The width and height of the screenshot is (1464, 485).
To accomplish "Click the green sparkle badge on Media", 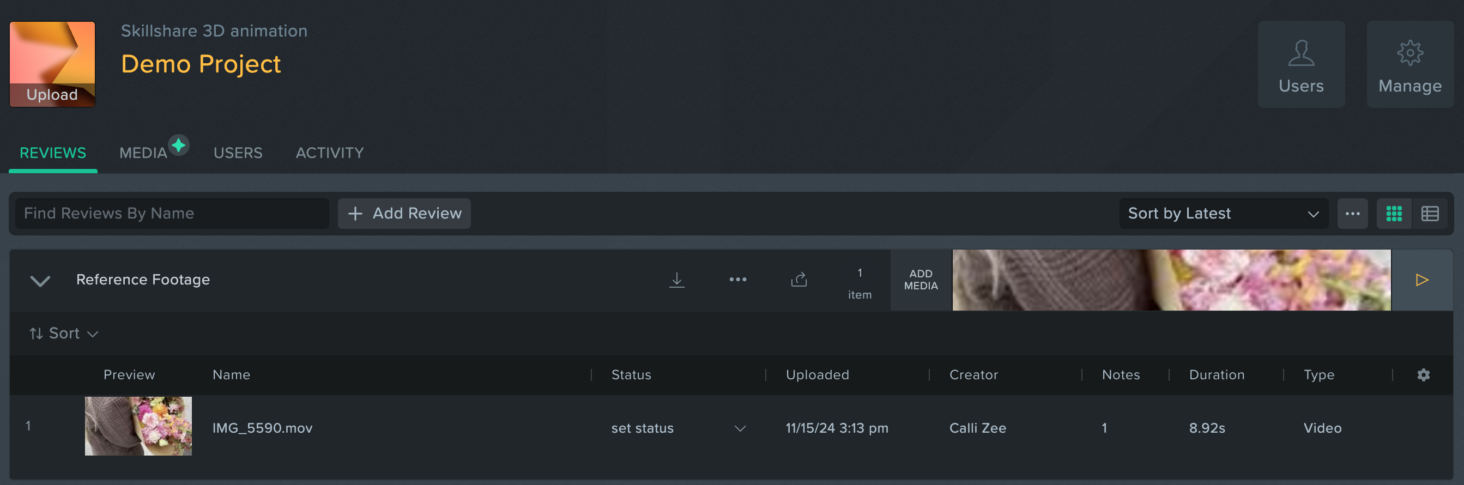I will pyautogui.click(x=178, y=145).
